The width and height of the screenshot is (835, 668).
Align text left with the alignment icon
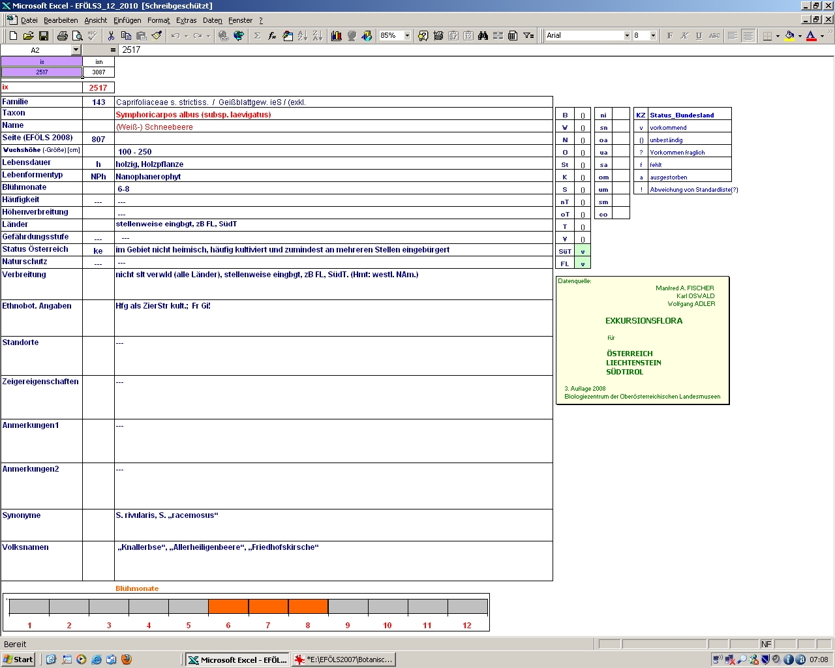tap(733, 36)
